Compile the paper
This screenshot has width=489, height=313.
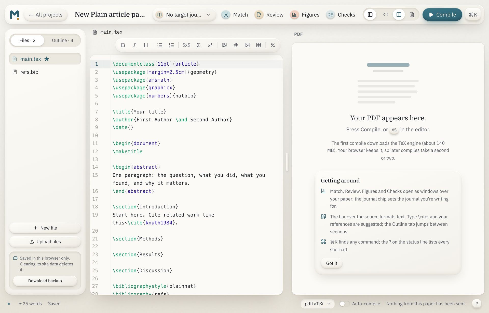[x=442, y=15]
